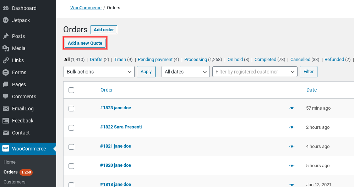Click the Posts pushpin icon
Image resolution: width=354 pixels, height=187 pixels.
coord(6,36)
